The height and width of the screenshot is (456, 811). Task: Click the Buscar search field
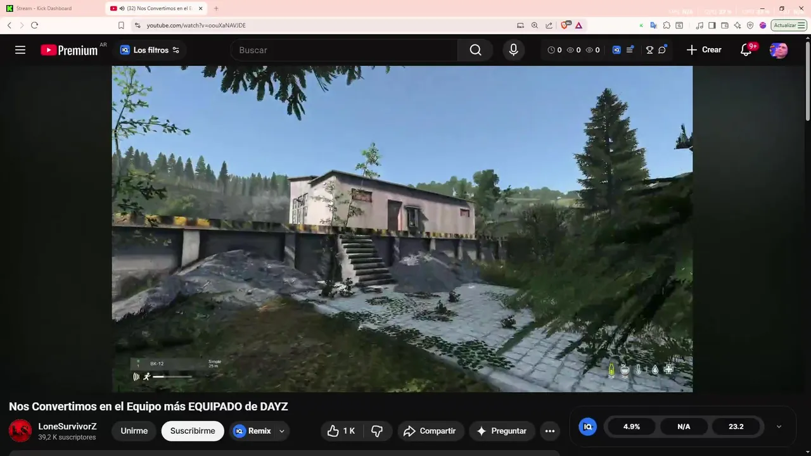pyautogui.click(x=344, y=50)
